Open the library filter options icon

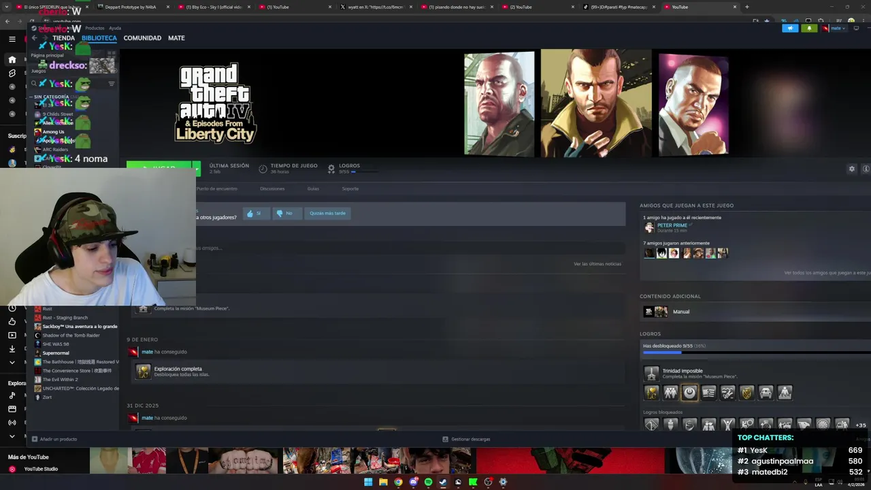pyautogui.click(x=112, y=84)
